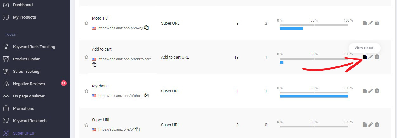This screenshot has height=138, width=397.
Task: Open the Add to cart report icon
Action: tap(365, 57)
